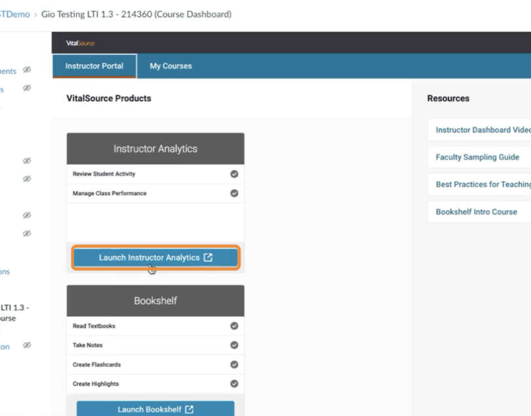The height and width of the screenshot is (416, 531).
Task: Click the Bookshelf card header
Action: pyautogui.click(x=156, y=301)
